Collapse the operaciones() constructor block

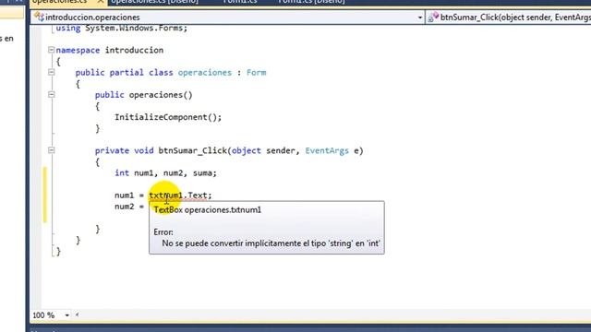tap(52, 95)
